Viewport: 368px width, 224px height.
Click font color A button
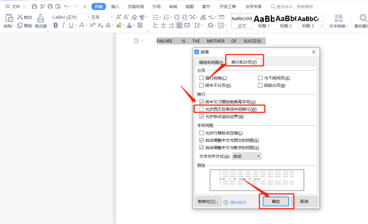point(129,25)
